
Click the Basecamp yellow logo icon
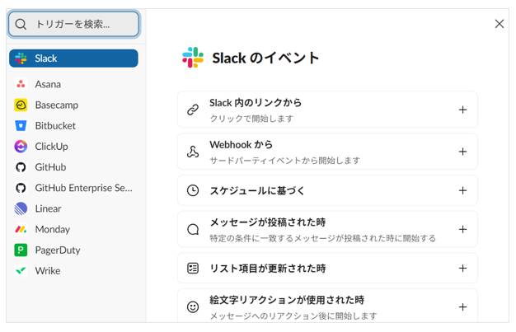pos(21,105)
